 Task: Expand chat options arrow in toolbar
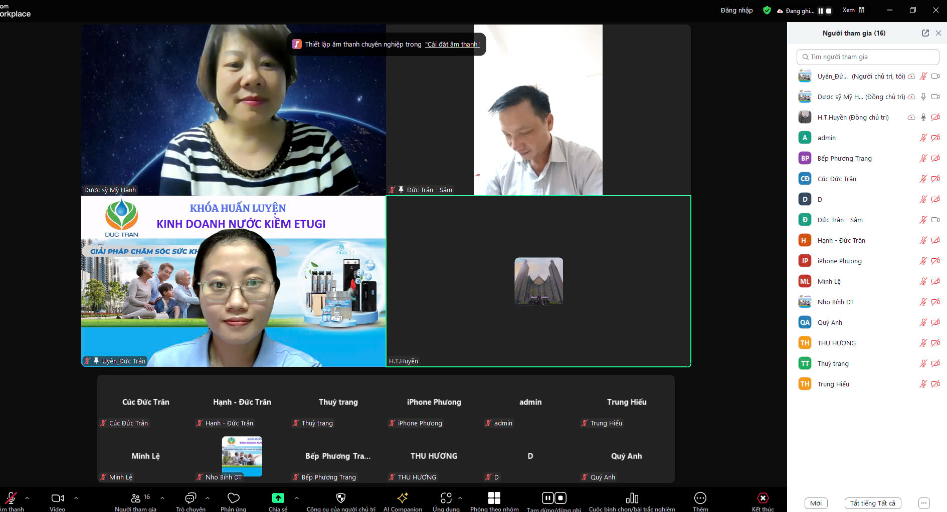(208, 498)
